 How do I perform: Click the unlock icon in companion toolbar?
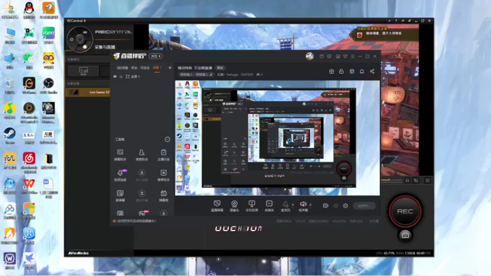(342, 72)
